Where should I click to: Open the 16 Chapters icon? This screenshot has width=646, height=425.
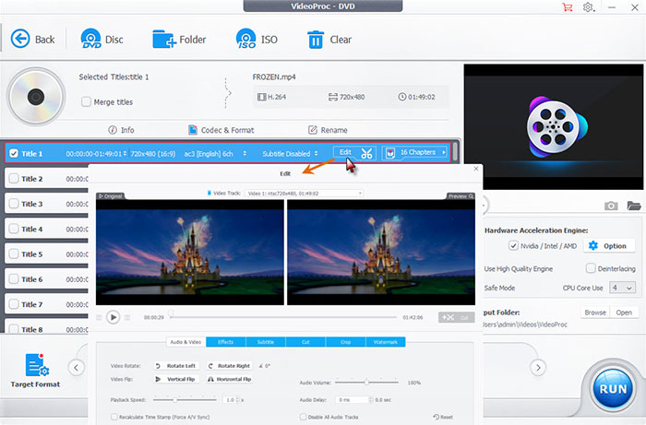point(390,153)
